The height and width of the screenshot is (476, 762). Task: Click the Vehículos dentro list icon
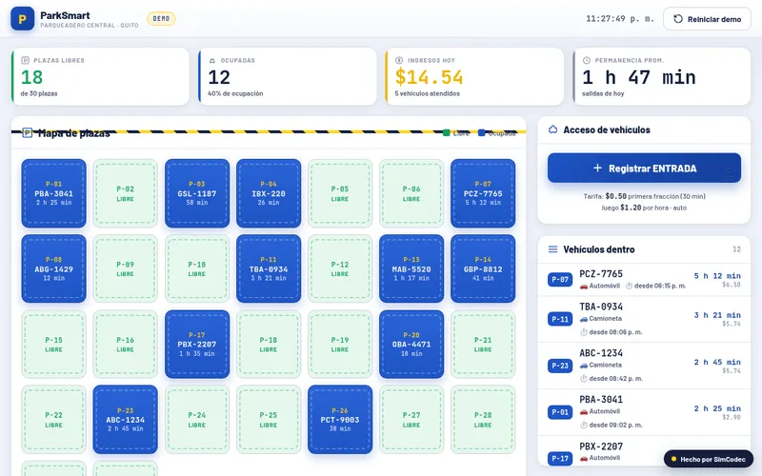click(x=552, y=249)
